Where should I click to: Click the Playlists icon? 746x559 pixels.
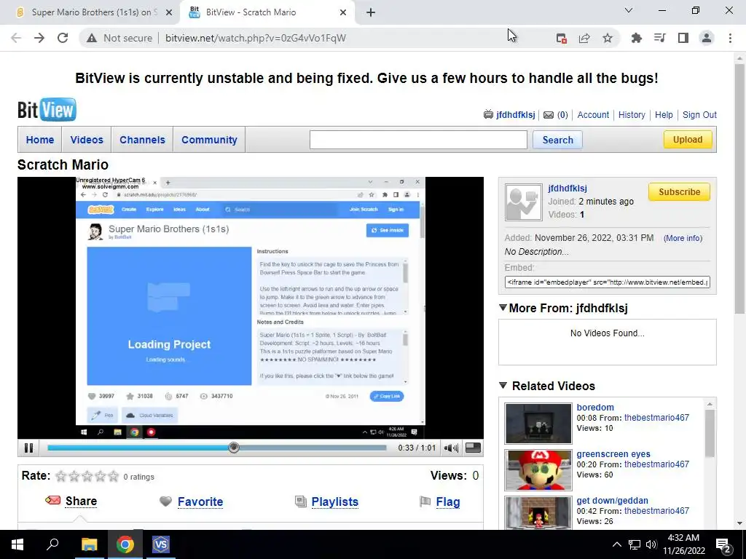pos(301,501)
